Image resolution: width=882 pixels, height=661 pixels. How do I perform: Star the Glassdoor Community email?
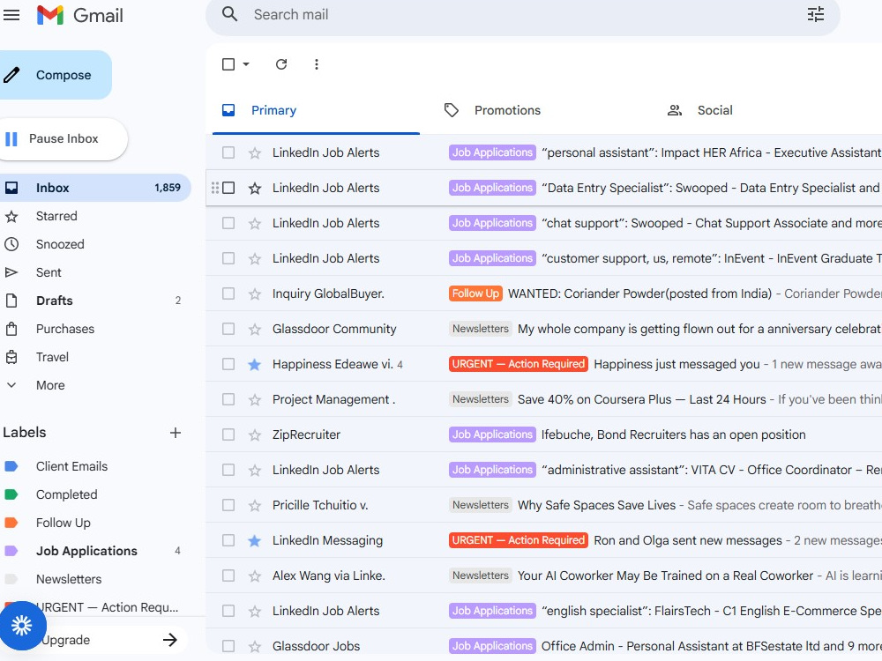[x=255, y=329]
